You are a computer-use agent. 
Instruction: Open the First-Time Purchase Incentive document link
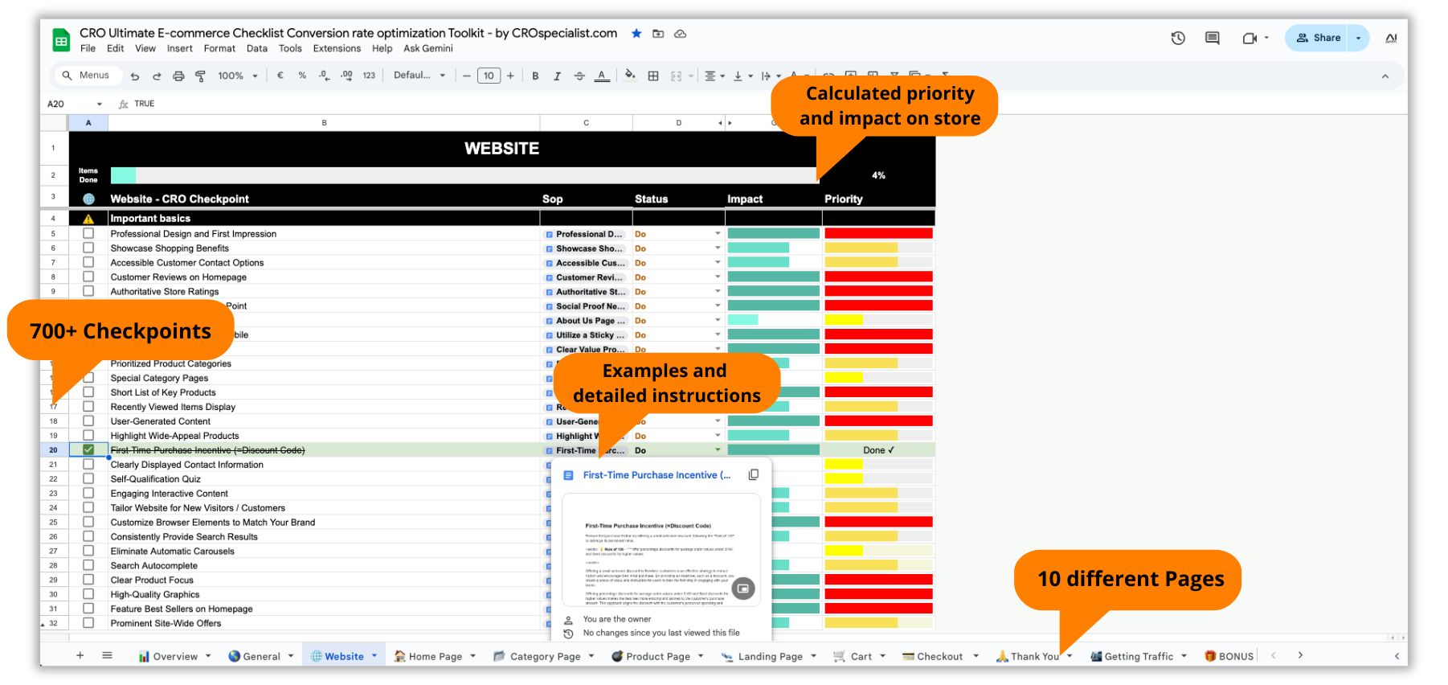tap(657, 475)
